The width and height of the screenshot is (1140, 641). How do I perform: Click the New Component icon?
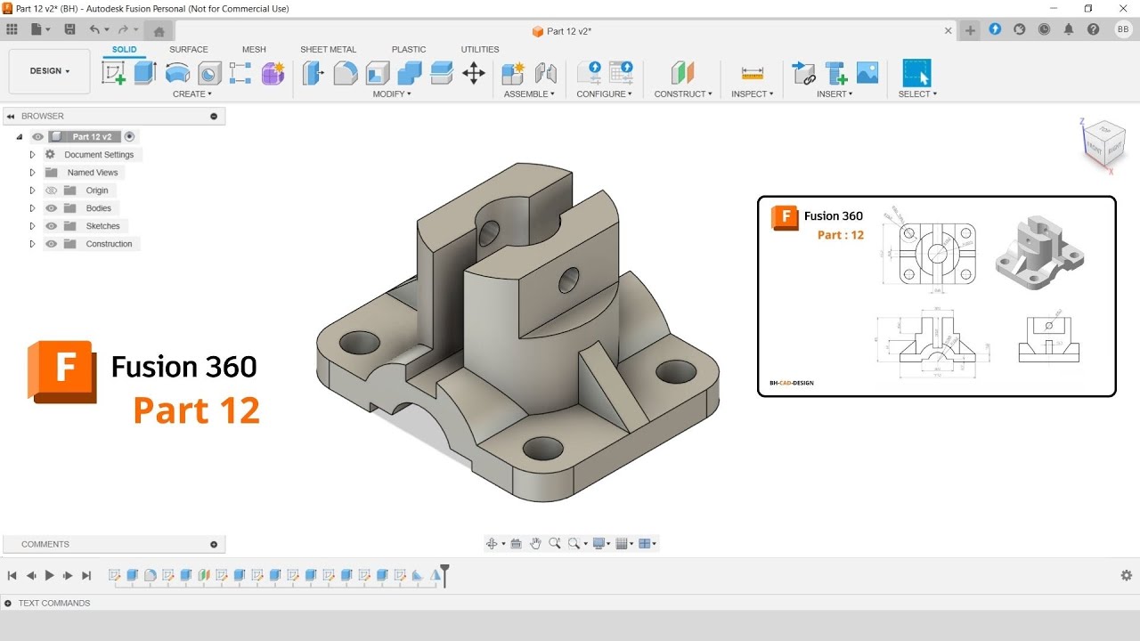point(513,73)
